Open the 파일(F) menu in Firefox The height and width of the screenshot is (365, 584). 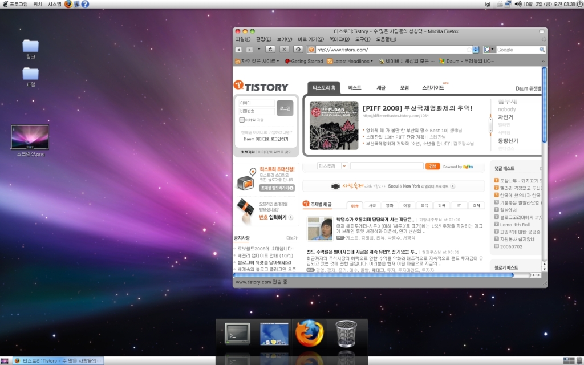pos(243,39)
